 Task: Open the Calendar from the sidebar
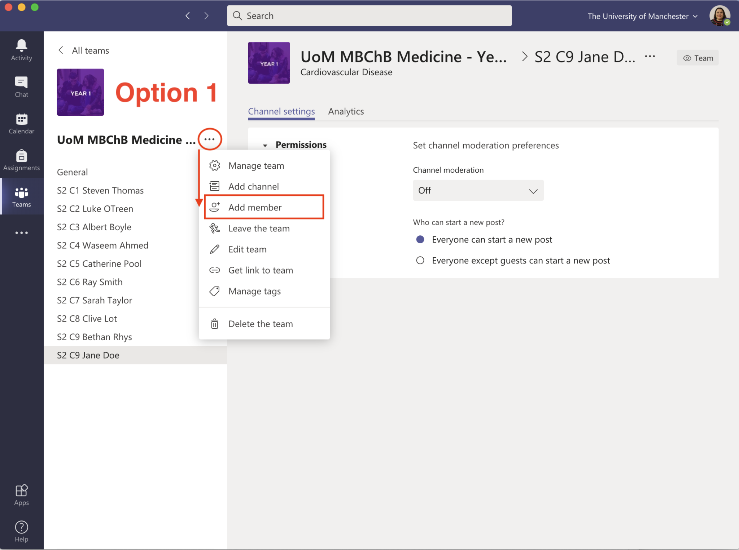[x=21, y=124]
